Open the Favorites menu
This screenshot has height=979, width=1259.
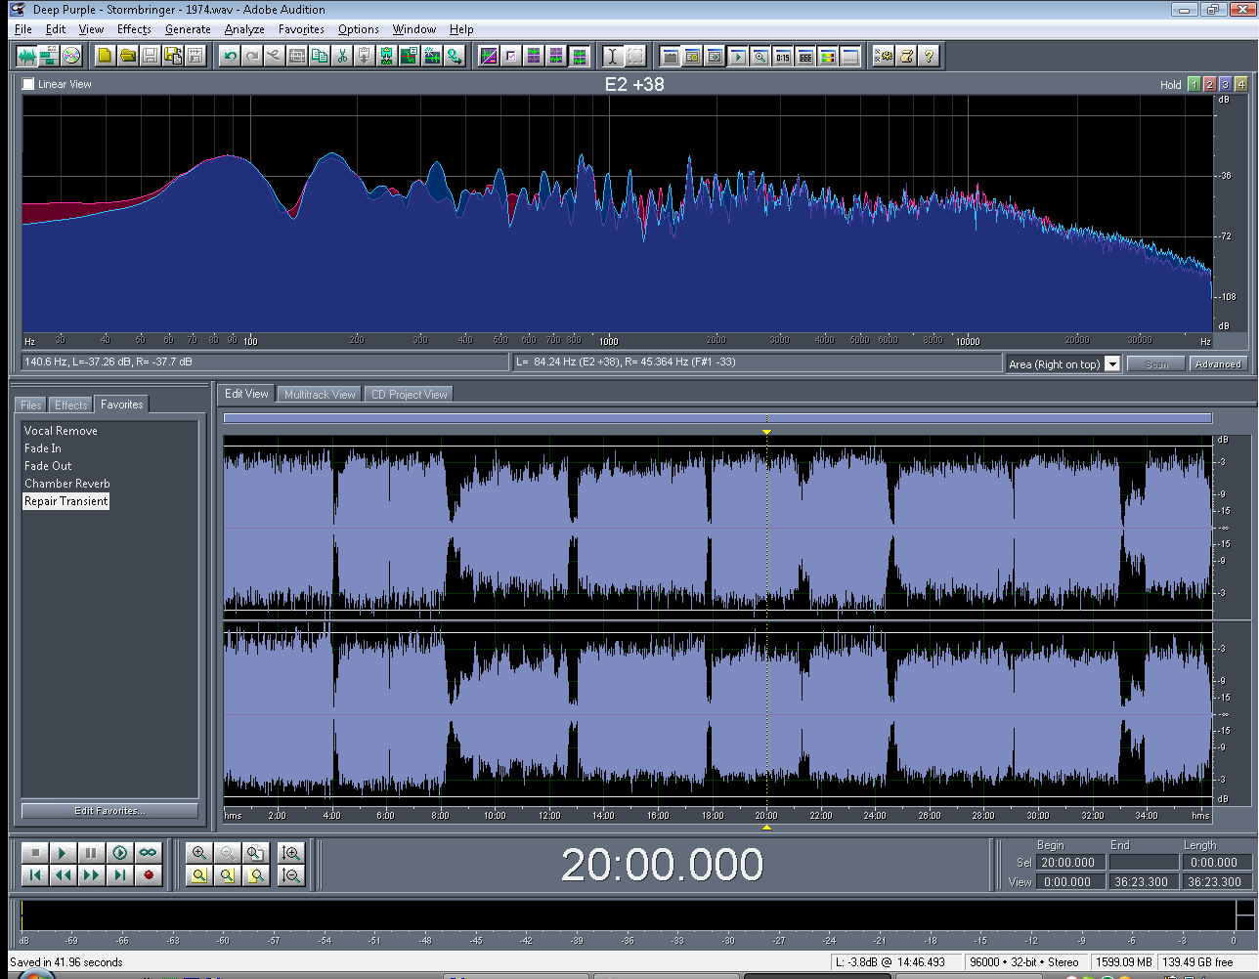click(x=301, y=29)
